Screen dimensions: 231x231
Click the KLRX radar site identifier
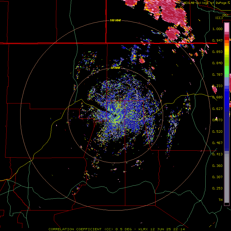[x=143, y=229]
